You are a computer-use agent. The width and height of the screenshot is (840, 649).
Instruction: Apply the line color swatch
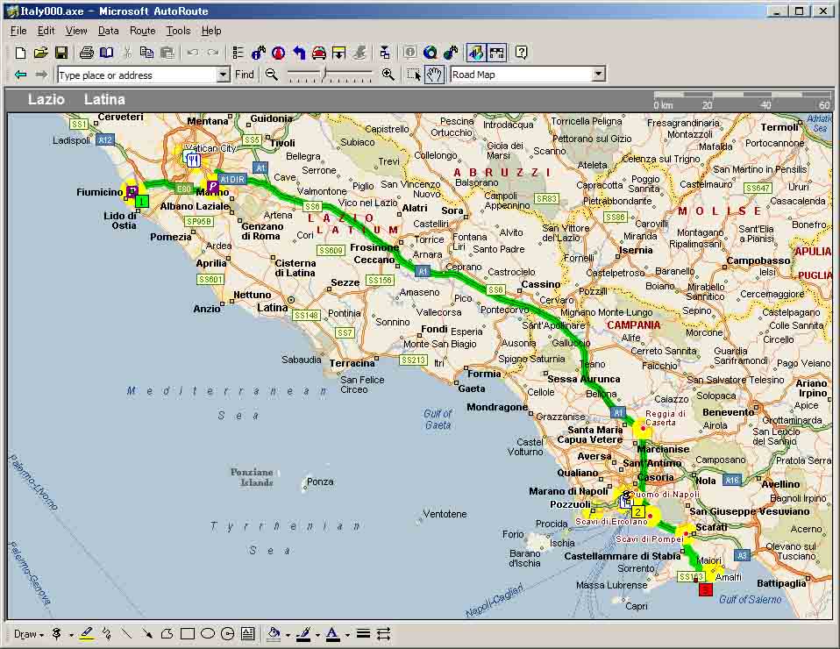[x=303, y=634]
